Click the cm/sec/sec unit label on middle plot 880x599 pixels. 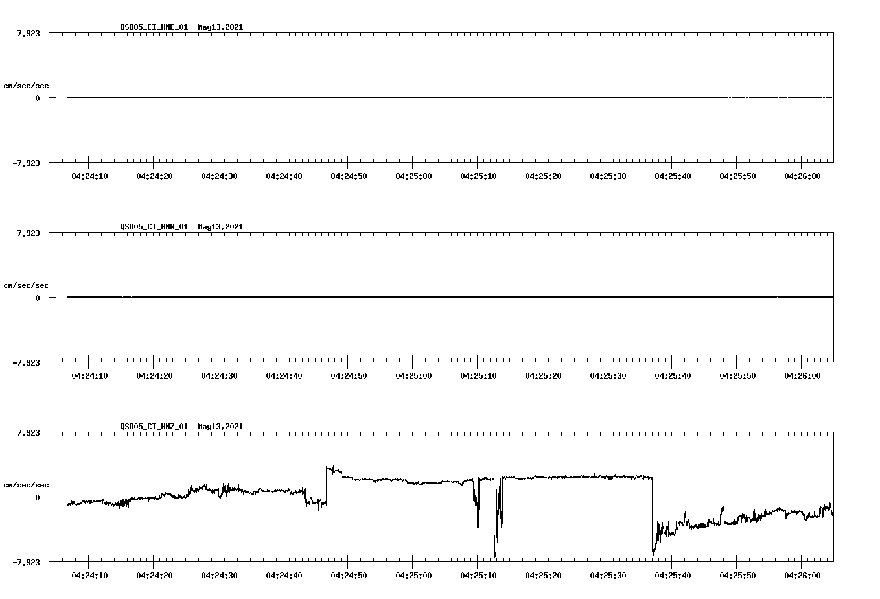tap(27, 285)
